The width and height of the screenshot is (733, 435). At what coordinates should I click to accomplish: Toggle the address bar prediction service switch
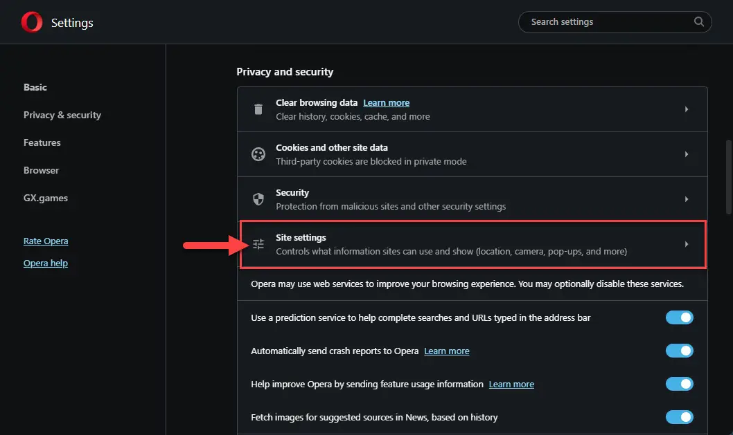[679, 317]
